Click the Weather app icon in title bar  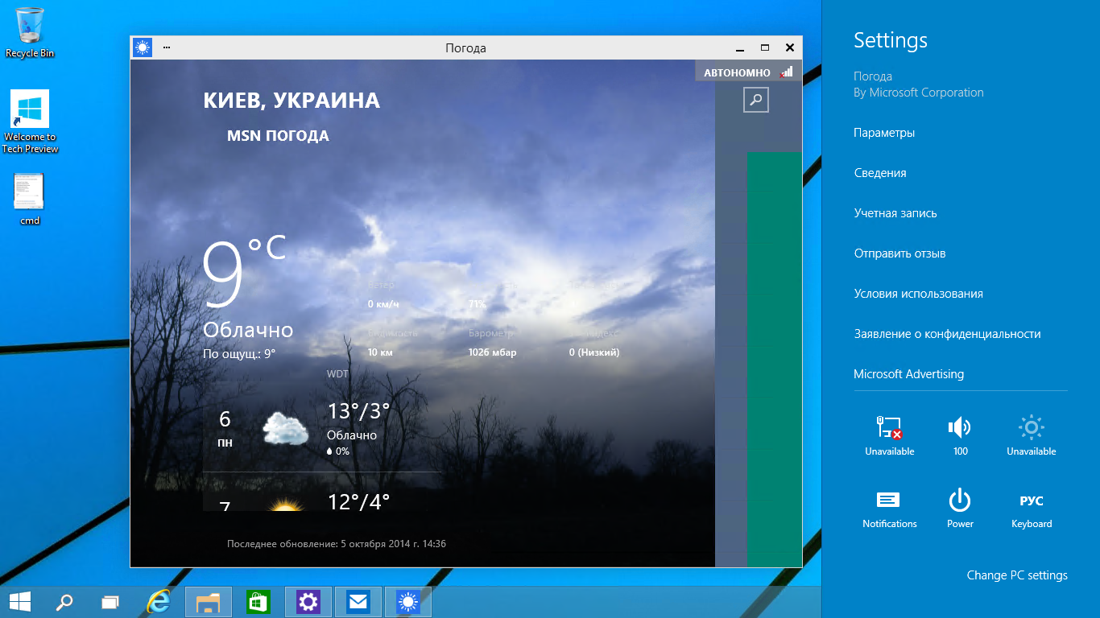click(143, 47)
